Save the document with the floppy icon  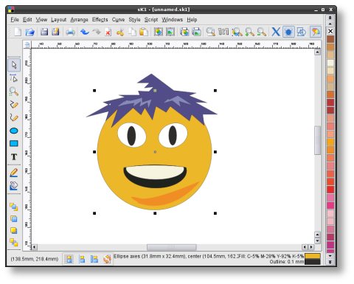tap(44, 32)
